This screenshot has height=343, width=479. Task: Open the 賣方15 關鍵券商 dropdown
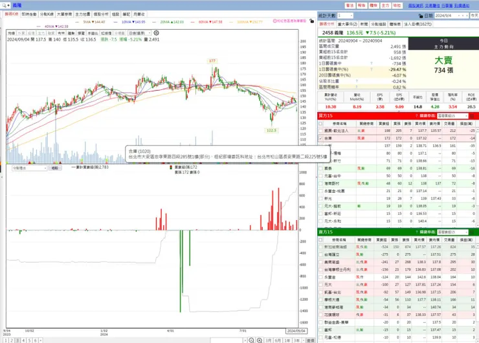click(x=452, y=232)
